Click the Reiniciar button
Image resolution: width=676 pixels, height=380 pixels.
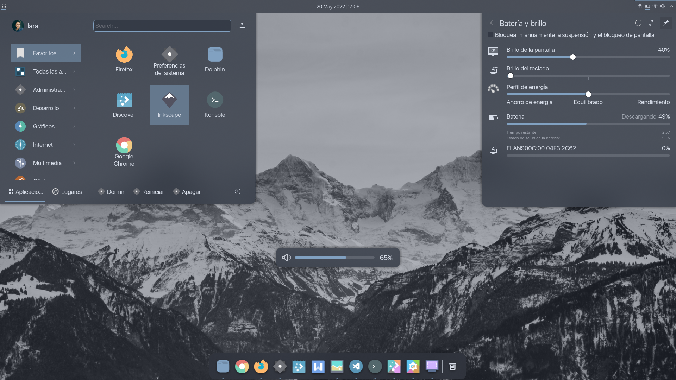(x=149, y=192)
